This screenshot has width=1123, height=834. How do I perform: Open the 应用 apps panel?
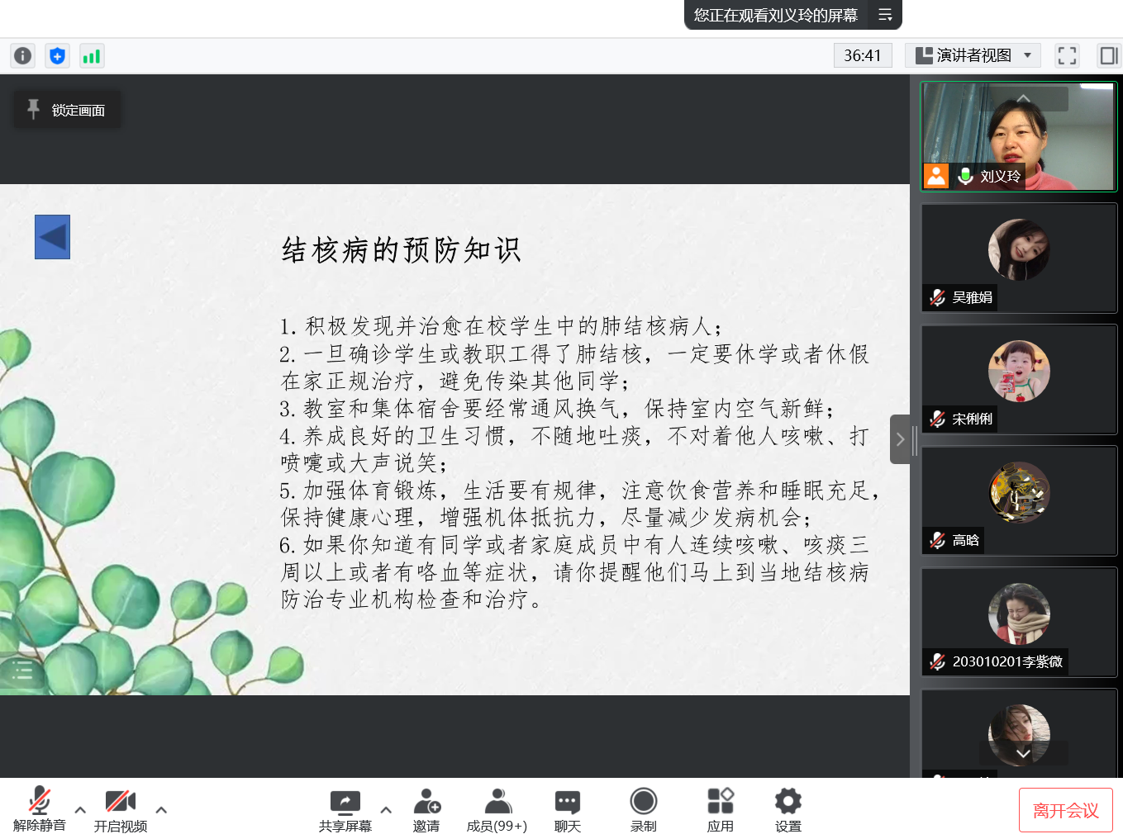tap(720, 809)
